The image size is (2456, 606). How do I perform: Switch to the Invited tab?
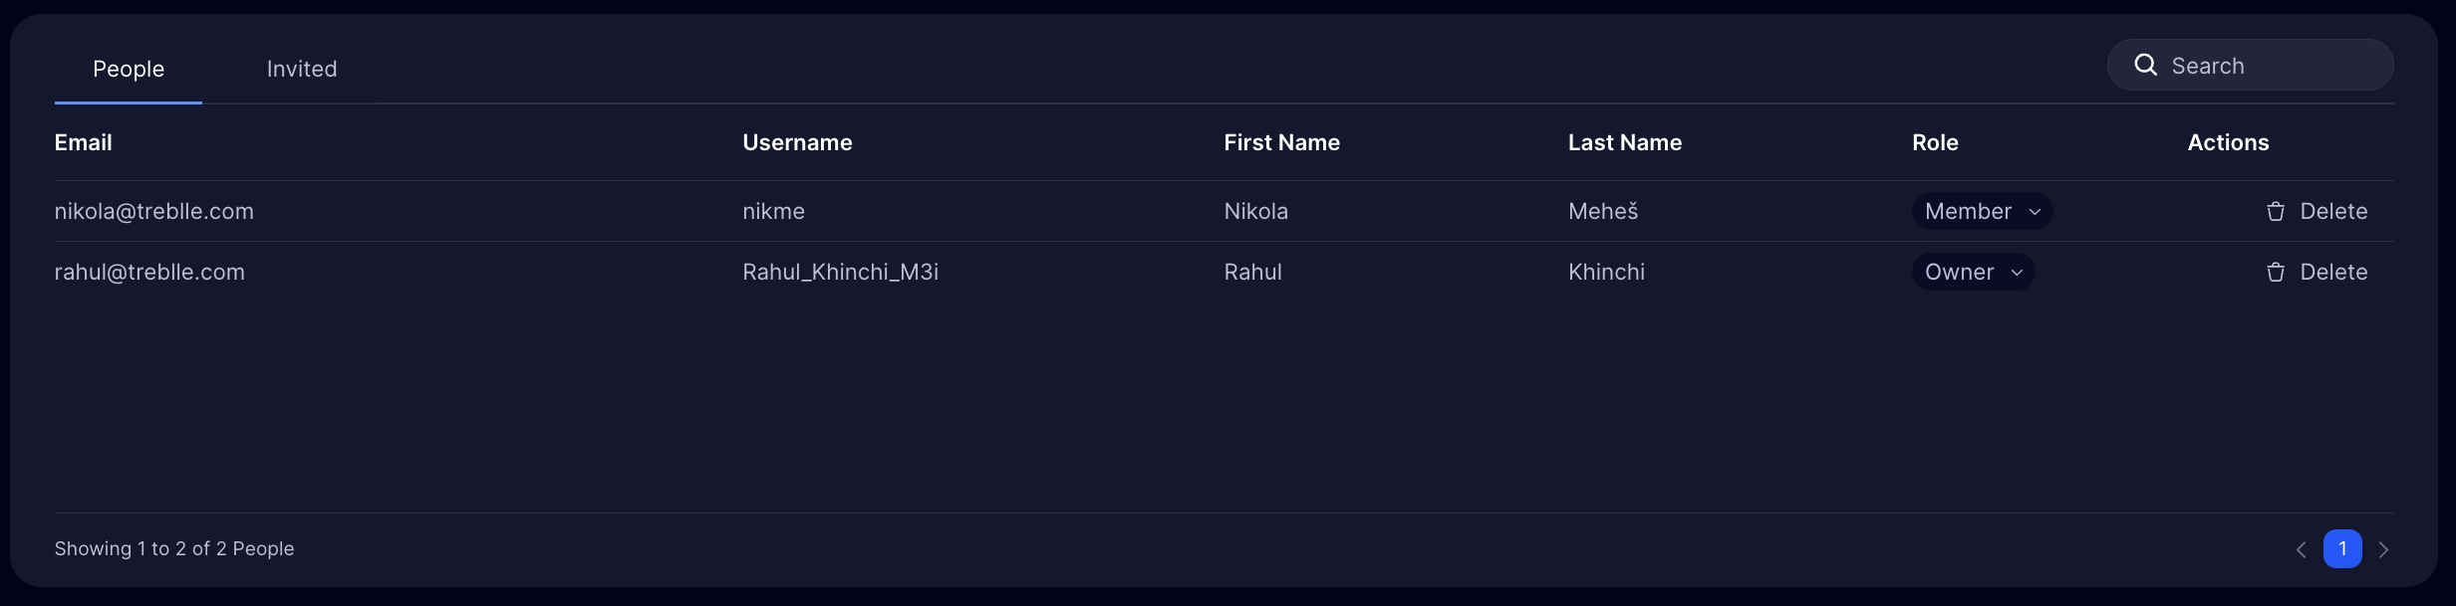tap(302, 69)
